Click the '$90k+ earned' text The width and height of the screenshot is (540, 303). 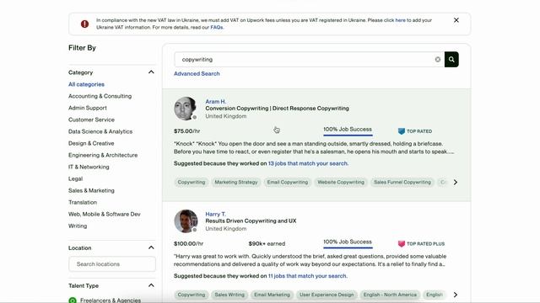[267, 244]
